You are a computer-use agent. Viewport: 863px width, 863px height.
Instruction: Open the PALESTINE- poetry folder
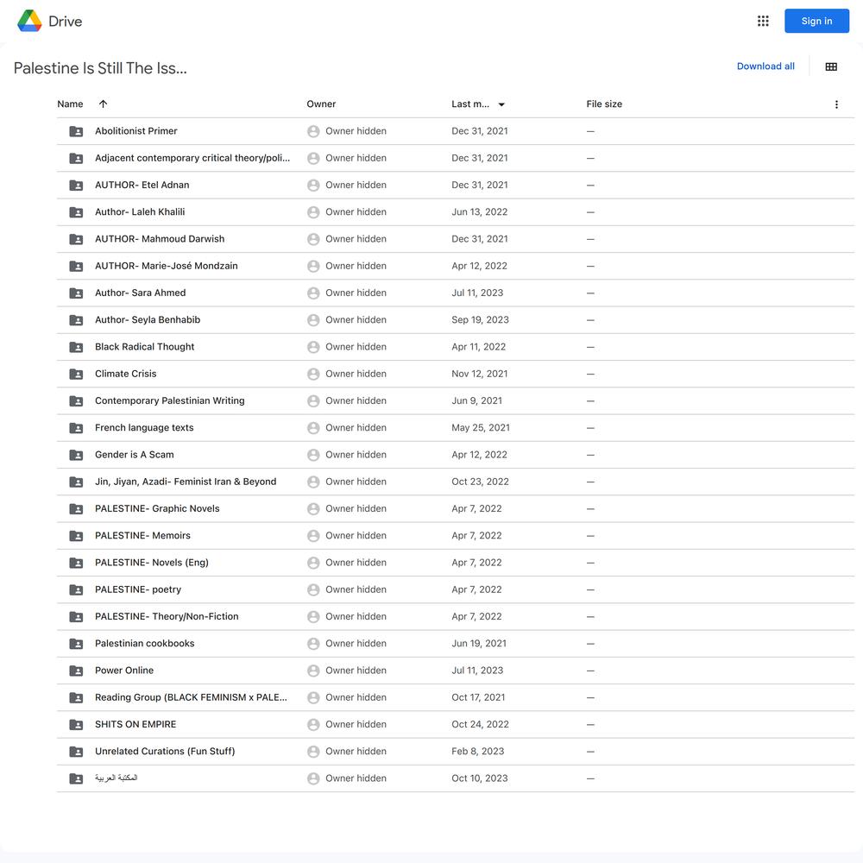coord(137,589)
